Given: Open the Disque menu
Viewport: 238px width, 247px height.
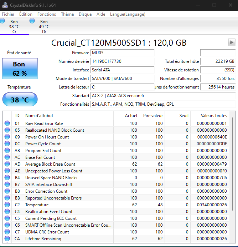Looking at the screenshot, I should coord(85,14).
